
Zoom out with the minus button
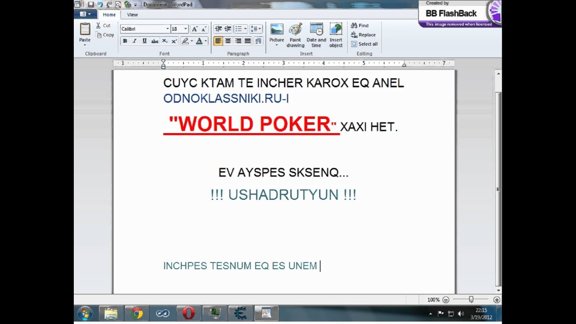click(445, 300)
